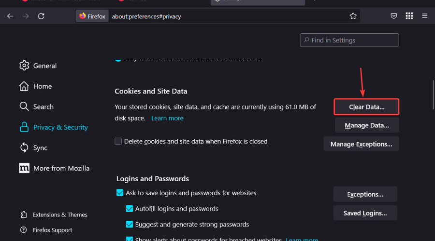Reload the page with refresh icon
Viewport: 435px width, 241px height.
pyautogui.click(x=41, y=16)
